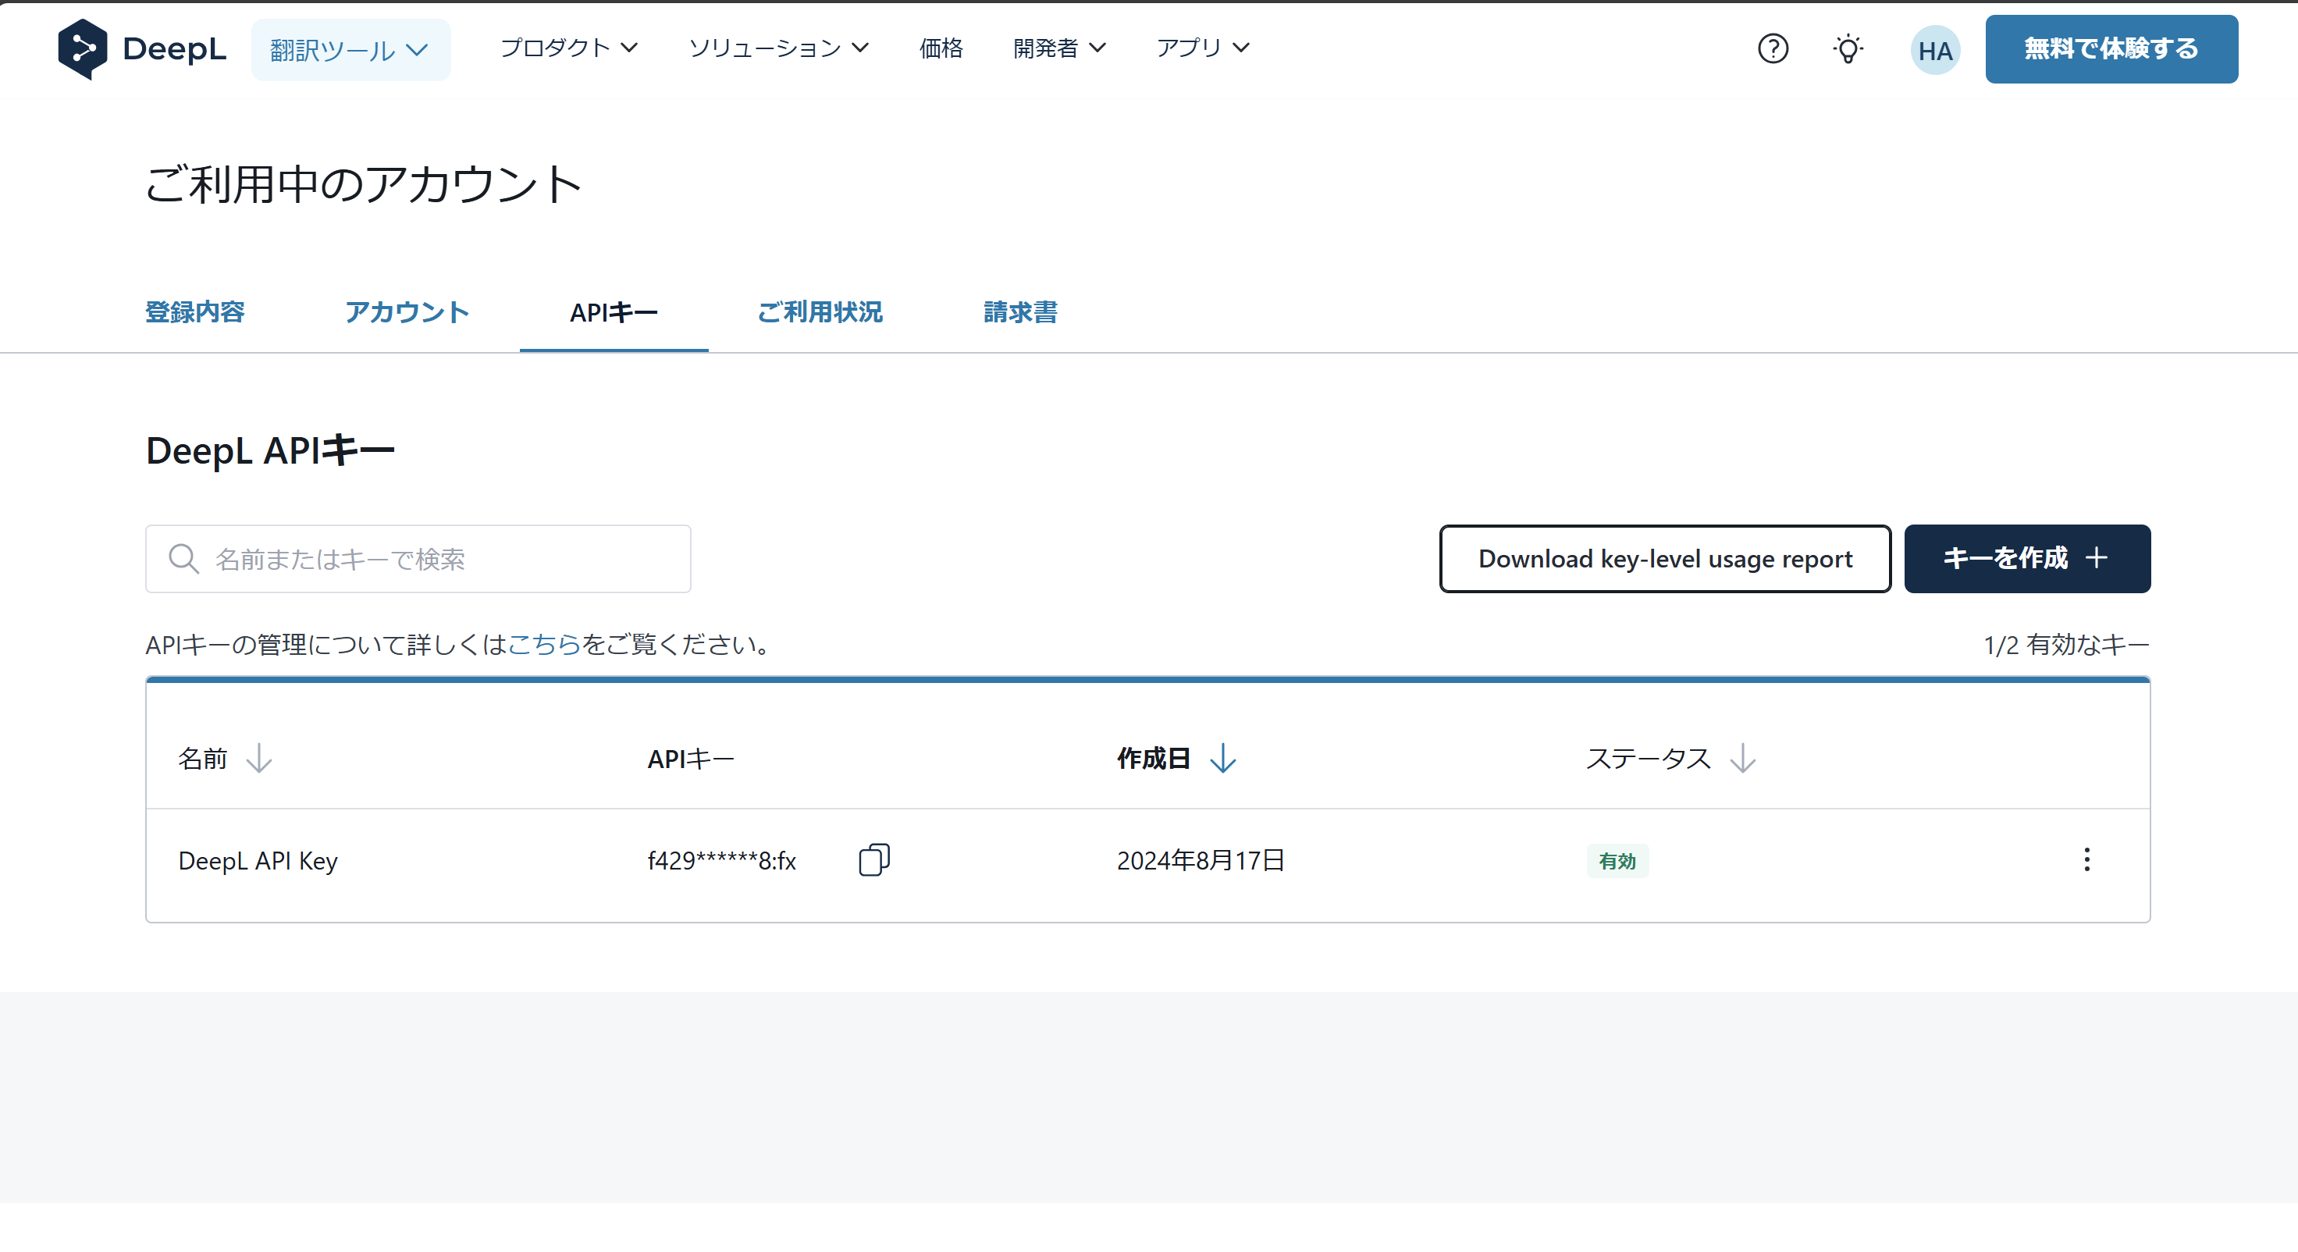Switch to the 請求書 tab
This screenshot has width=2298, height=1252.
[1019, 312]
